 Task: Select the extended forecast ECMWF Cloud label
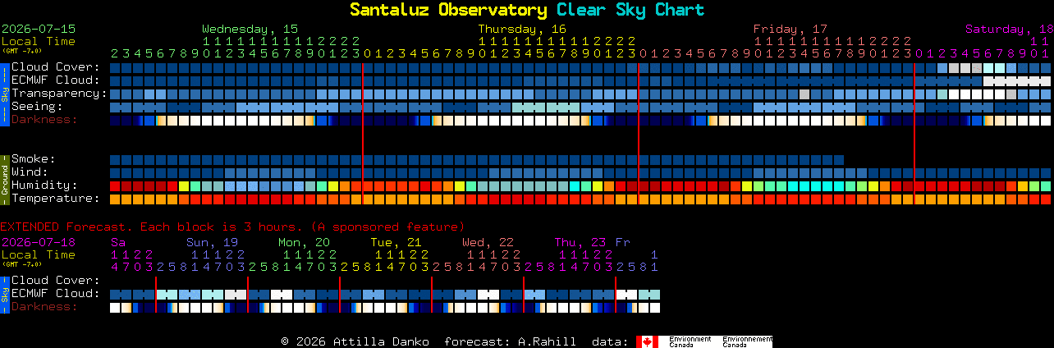[55, 293]
